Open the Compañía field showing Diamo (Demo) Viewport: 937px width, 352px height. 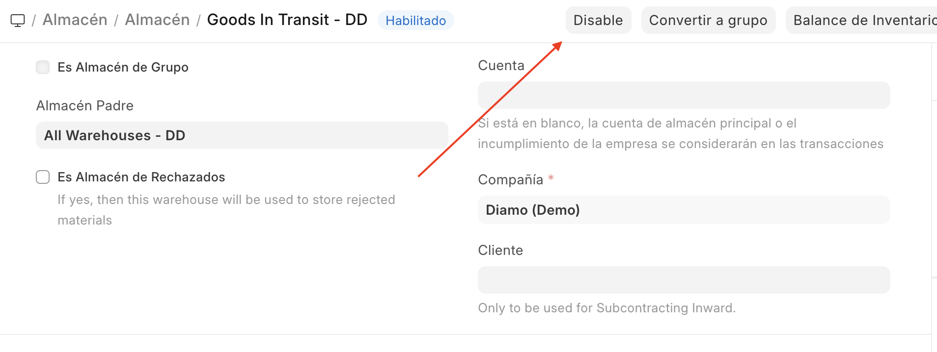click(684, 210)
